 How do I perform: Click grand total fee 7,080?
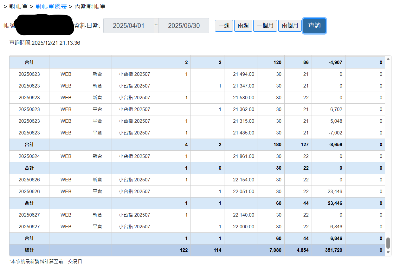pos(275,250)
